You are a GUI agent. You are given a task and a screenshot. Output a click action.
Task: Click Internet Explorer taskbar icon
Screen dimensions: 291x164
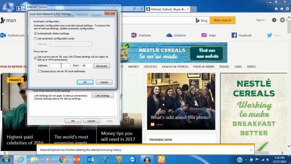pos(20,159)
